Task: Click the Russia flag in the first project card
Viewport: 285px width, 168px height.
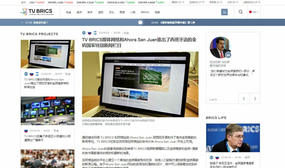Action: (32, 74)
